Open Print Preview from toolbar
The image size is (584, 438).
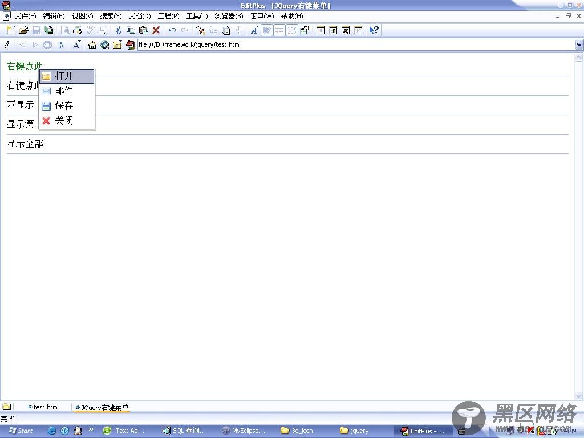click(x=65, y=30)
